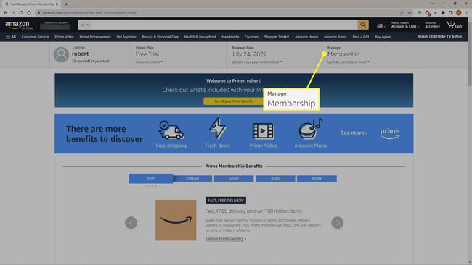Expand Update your payment method
The width and height of the screenshot is (472, 265).
(x=257, y=62)
